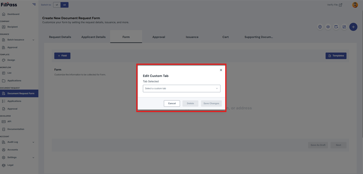363x174 pixels.
Task: Open Applications under Workflow
Action: [14, 81]
